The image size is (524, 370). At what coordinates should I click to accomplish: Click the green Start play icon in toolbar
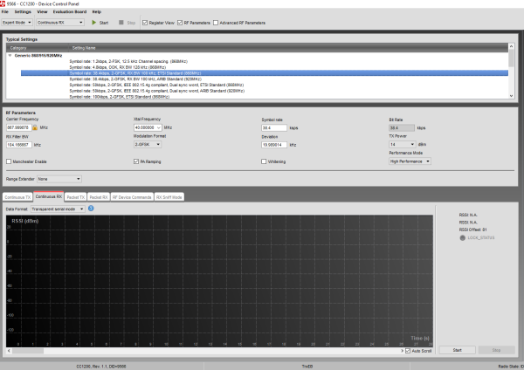[x=94, y=23]
